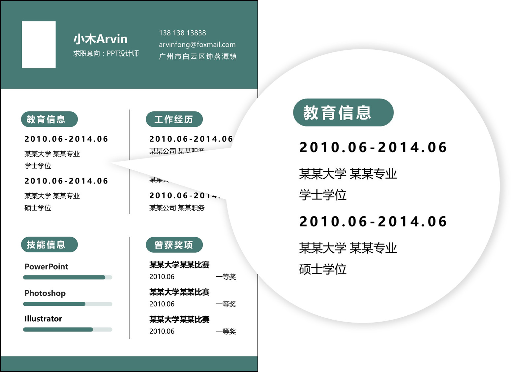The image size is (512, 372).
Task: Select the name 小木Arvin
Action: [x=101, y=39]
